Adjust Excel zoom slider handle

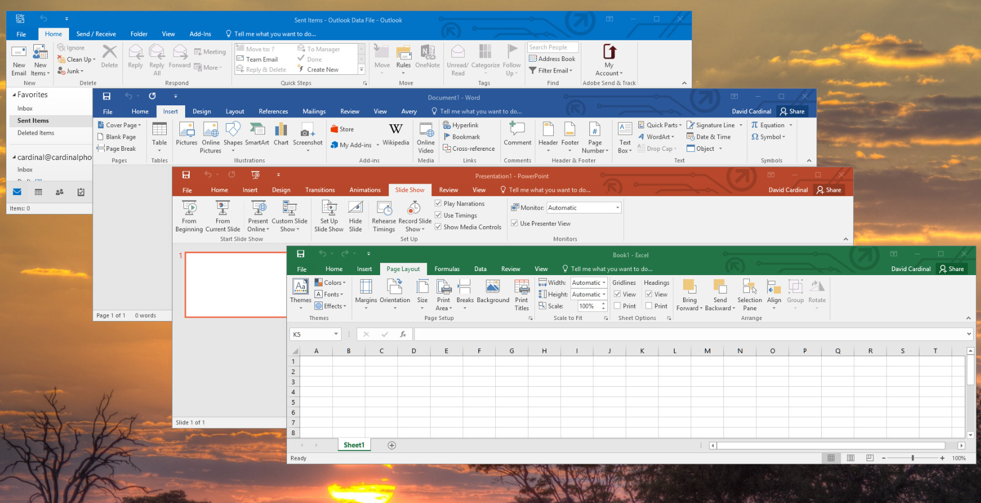(913, 458)
